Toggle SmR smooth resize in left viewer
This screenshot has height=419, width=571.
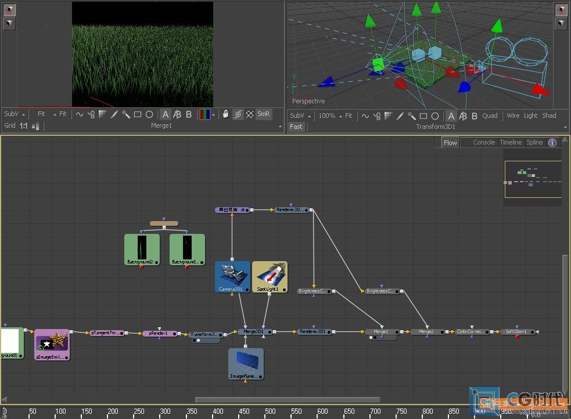tap(263, 114)
